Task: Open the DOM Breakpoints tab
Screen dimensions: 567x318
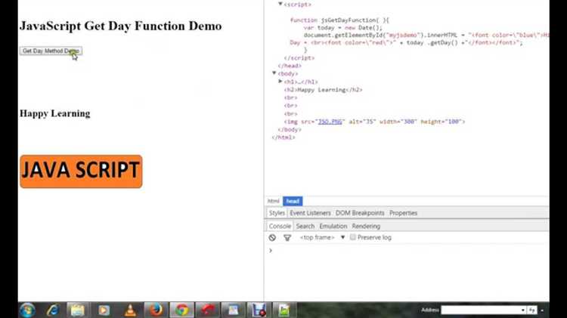Action: (x=360, y=213)
